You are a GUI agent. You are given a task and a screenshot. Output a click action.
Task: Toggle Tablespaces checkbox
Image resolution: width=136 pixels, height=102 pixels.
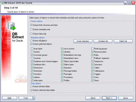(x=92, y=71)
